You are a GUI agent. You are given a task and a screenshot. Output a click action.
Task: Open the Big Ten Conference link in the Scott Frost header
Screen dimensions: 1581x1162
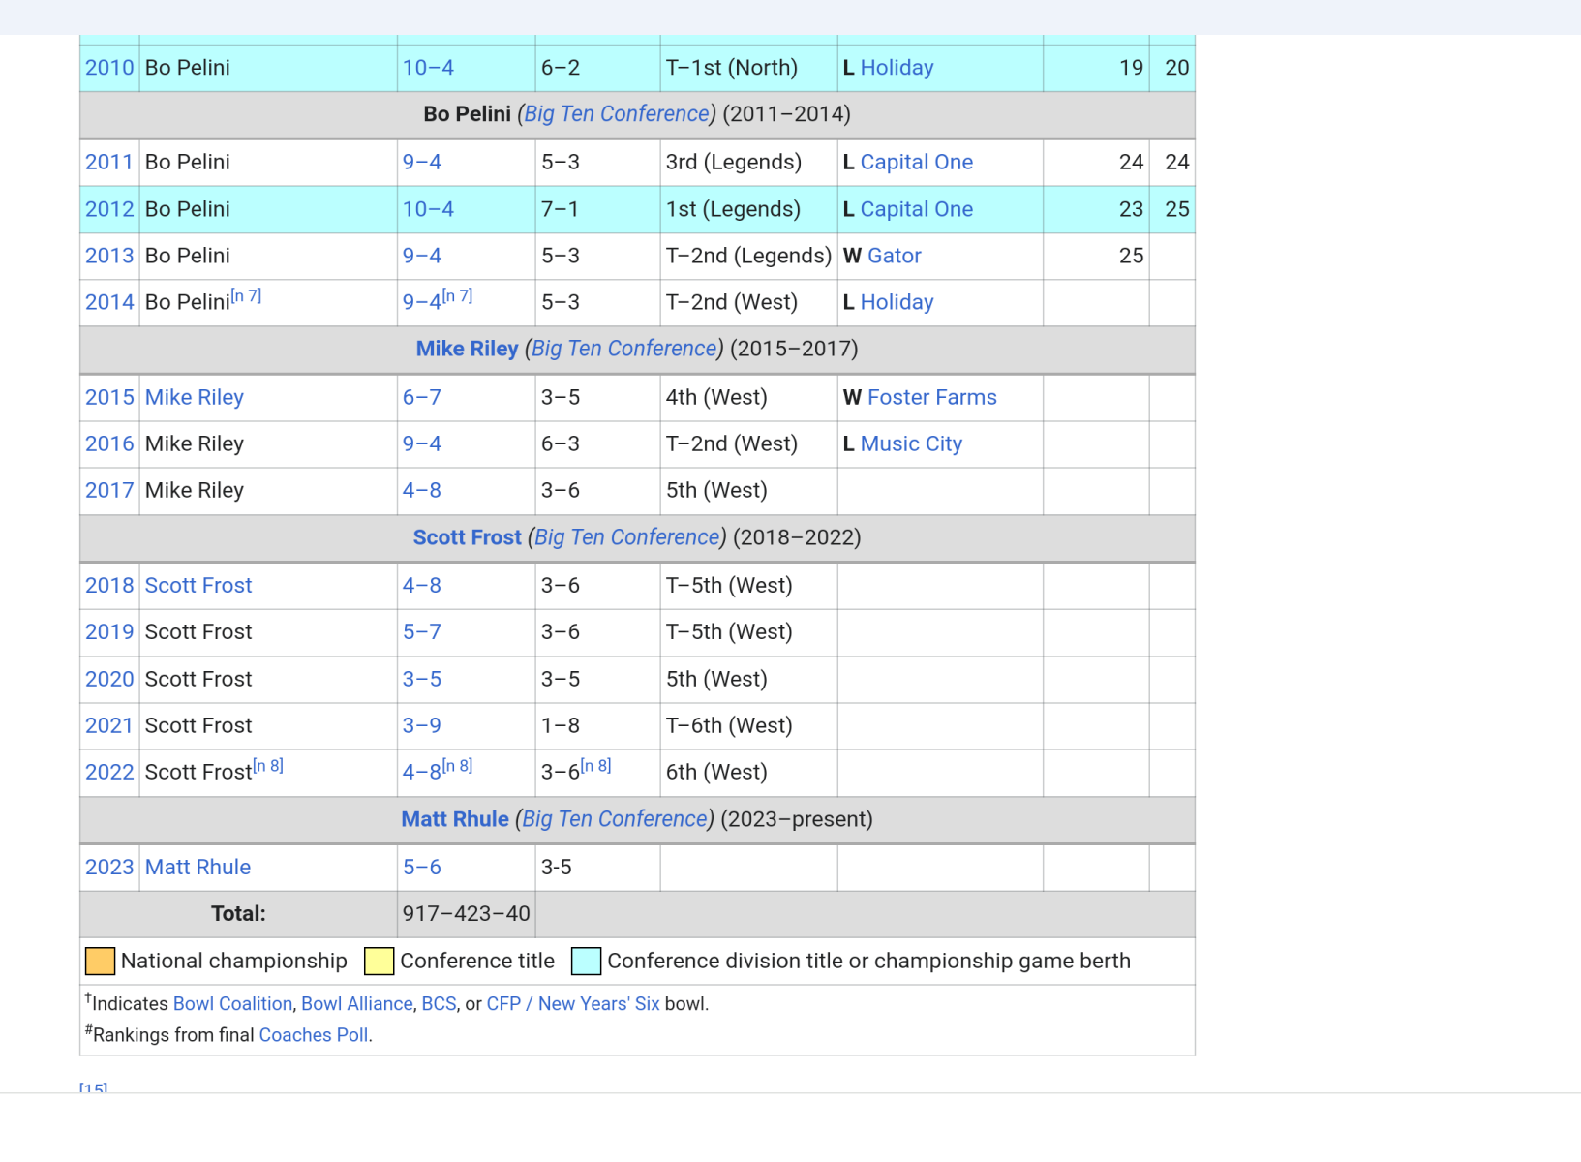click(627, 537)
